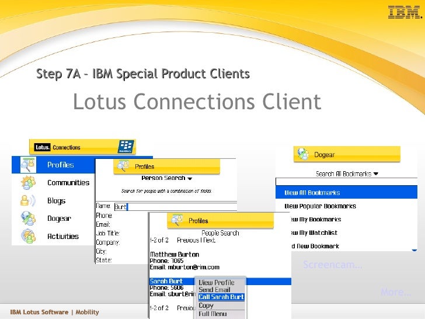Open Dogear in the Connections menu
Viewport: 425px width, 319px height.
pos(53,219)
